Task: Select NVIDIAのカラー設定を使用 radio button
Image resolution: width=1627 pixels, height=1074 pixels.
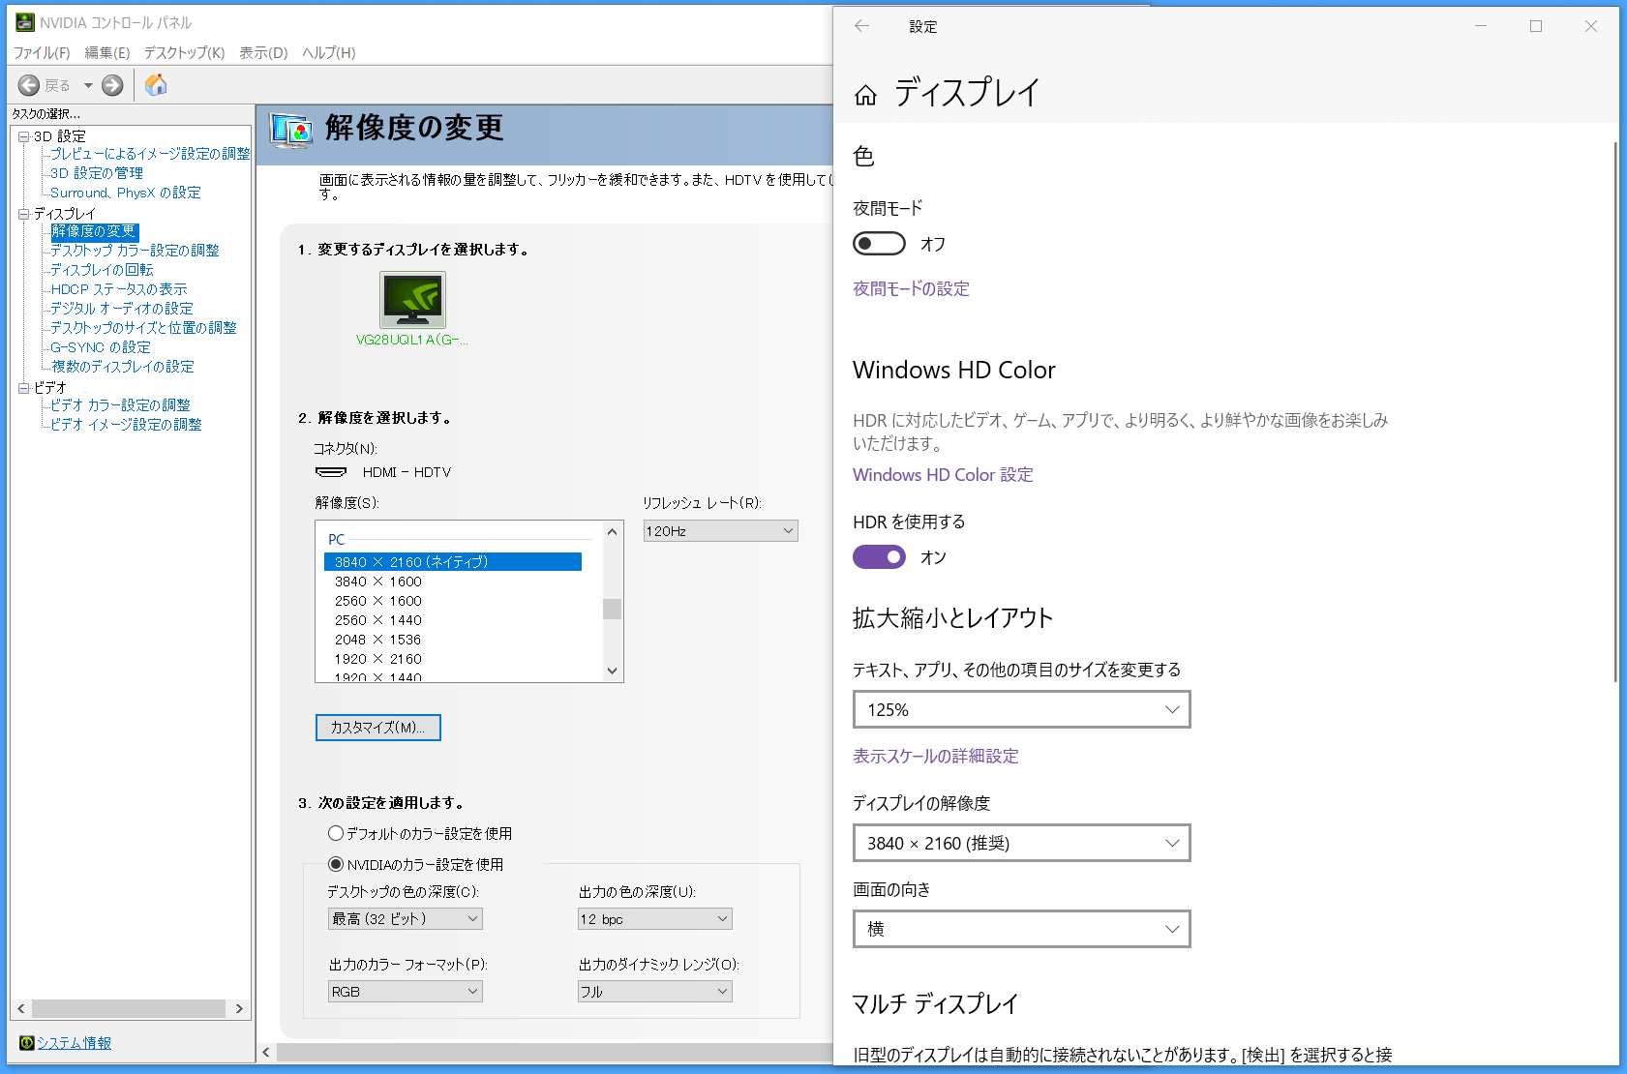Action: [336, 864]
